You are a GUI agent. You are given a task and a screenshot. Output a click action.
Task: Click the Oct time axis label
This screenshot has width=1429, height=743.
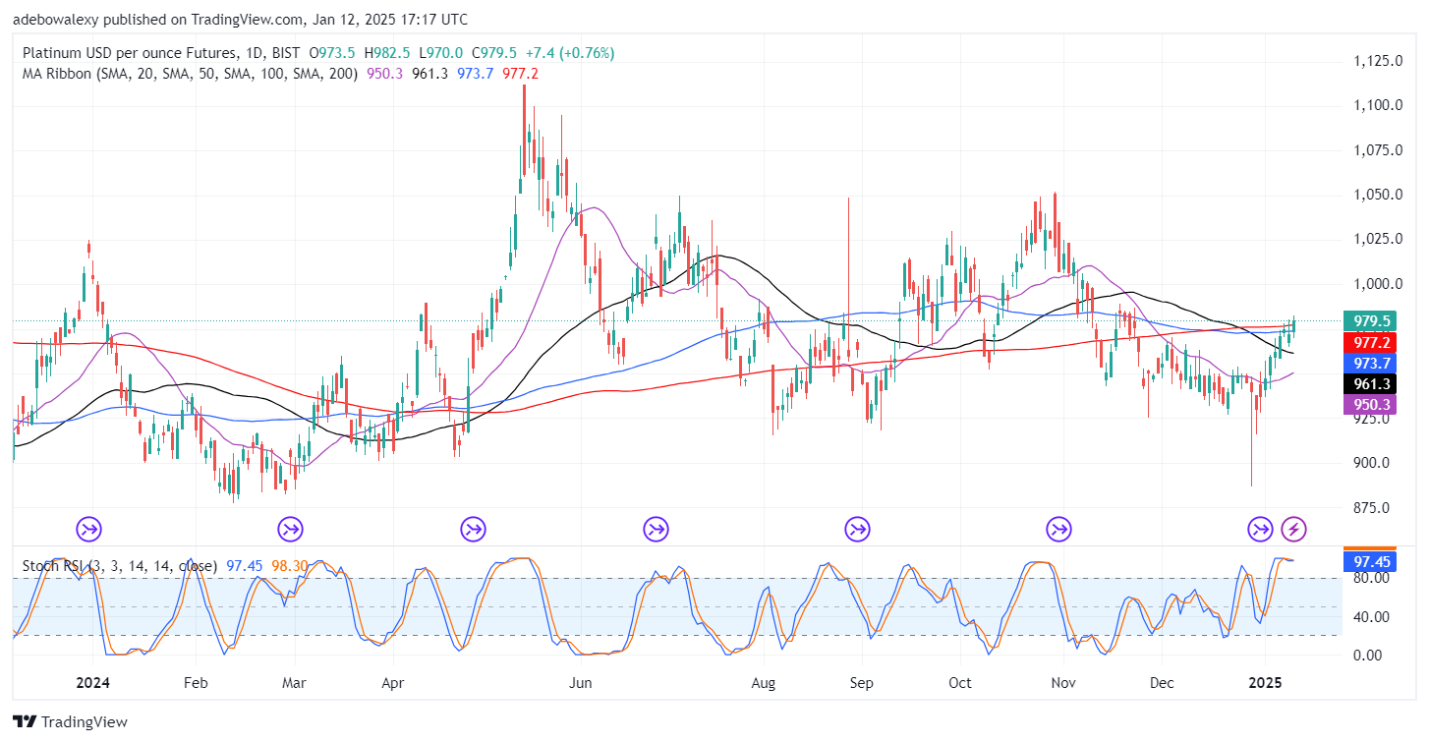(x=960, y=681)
